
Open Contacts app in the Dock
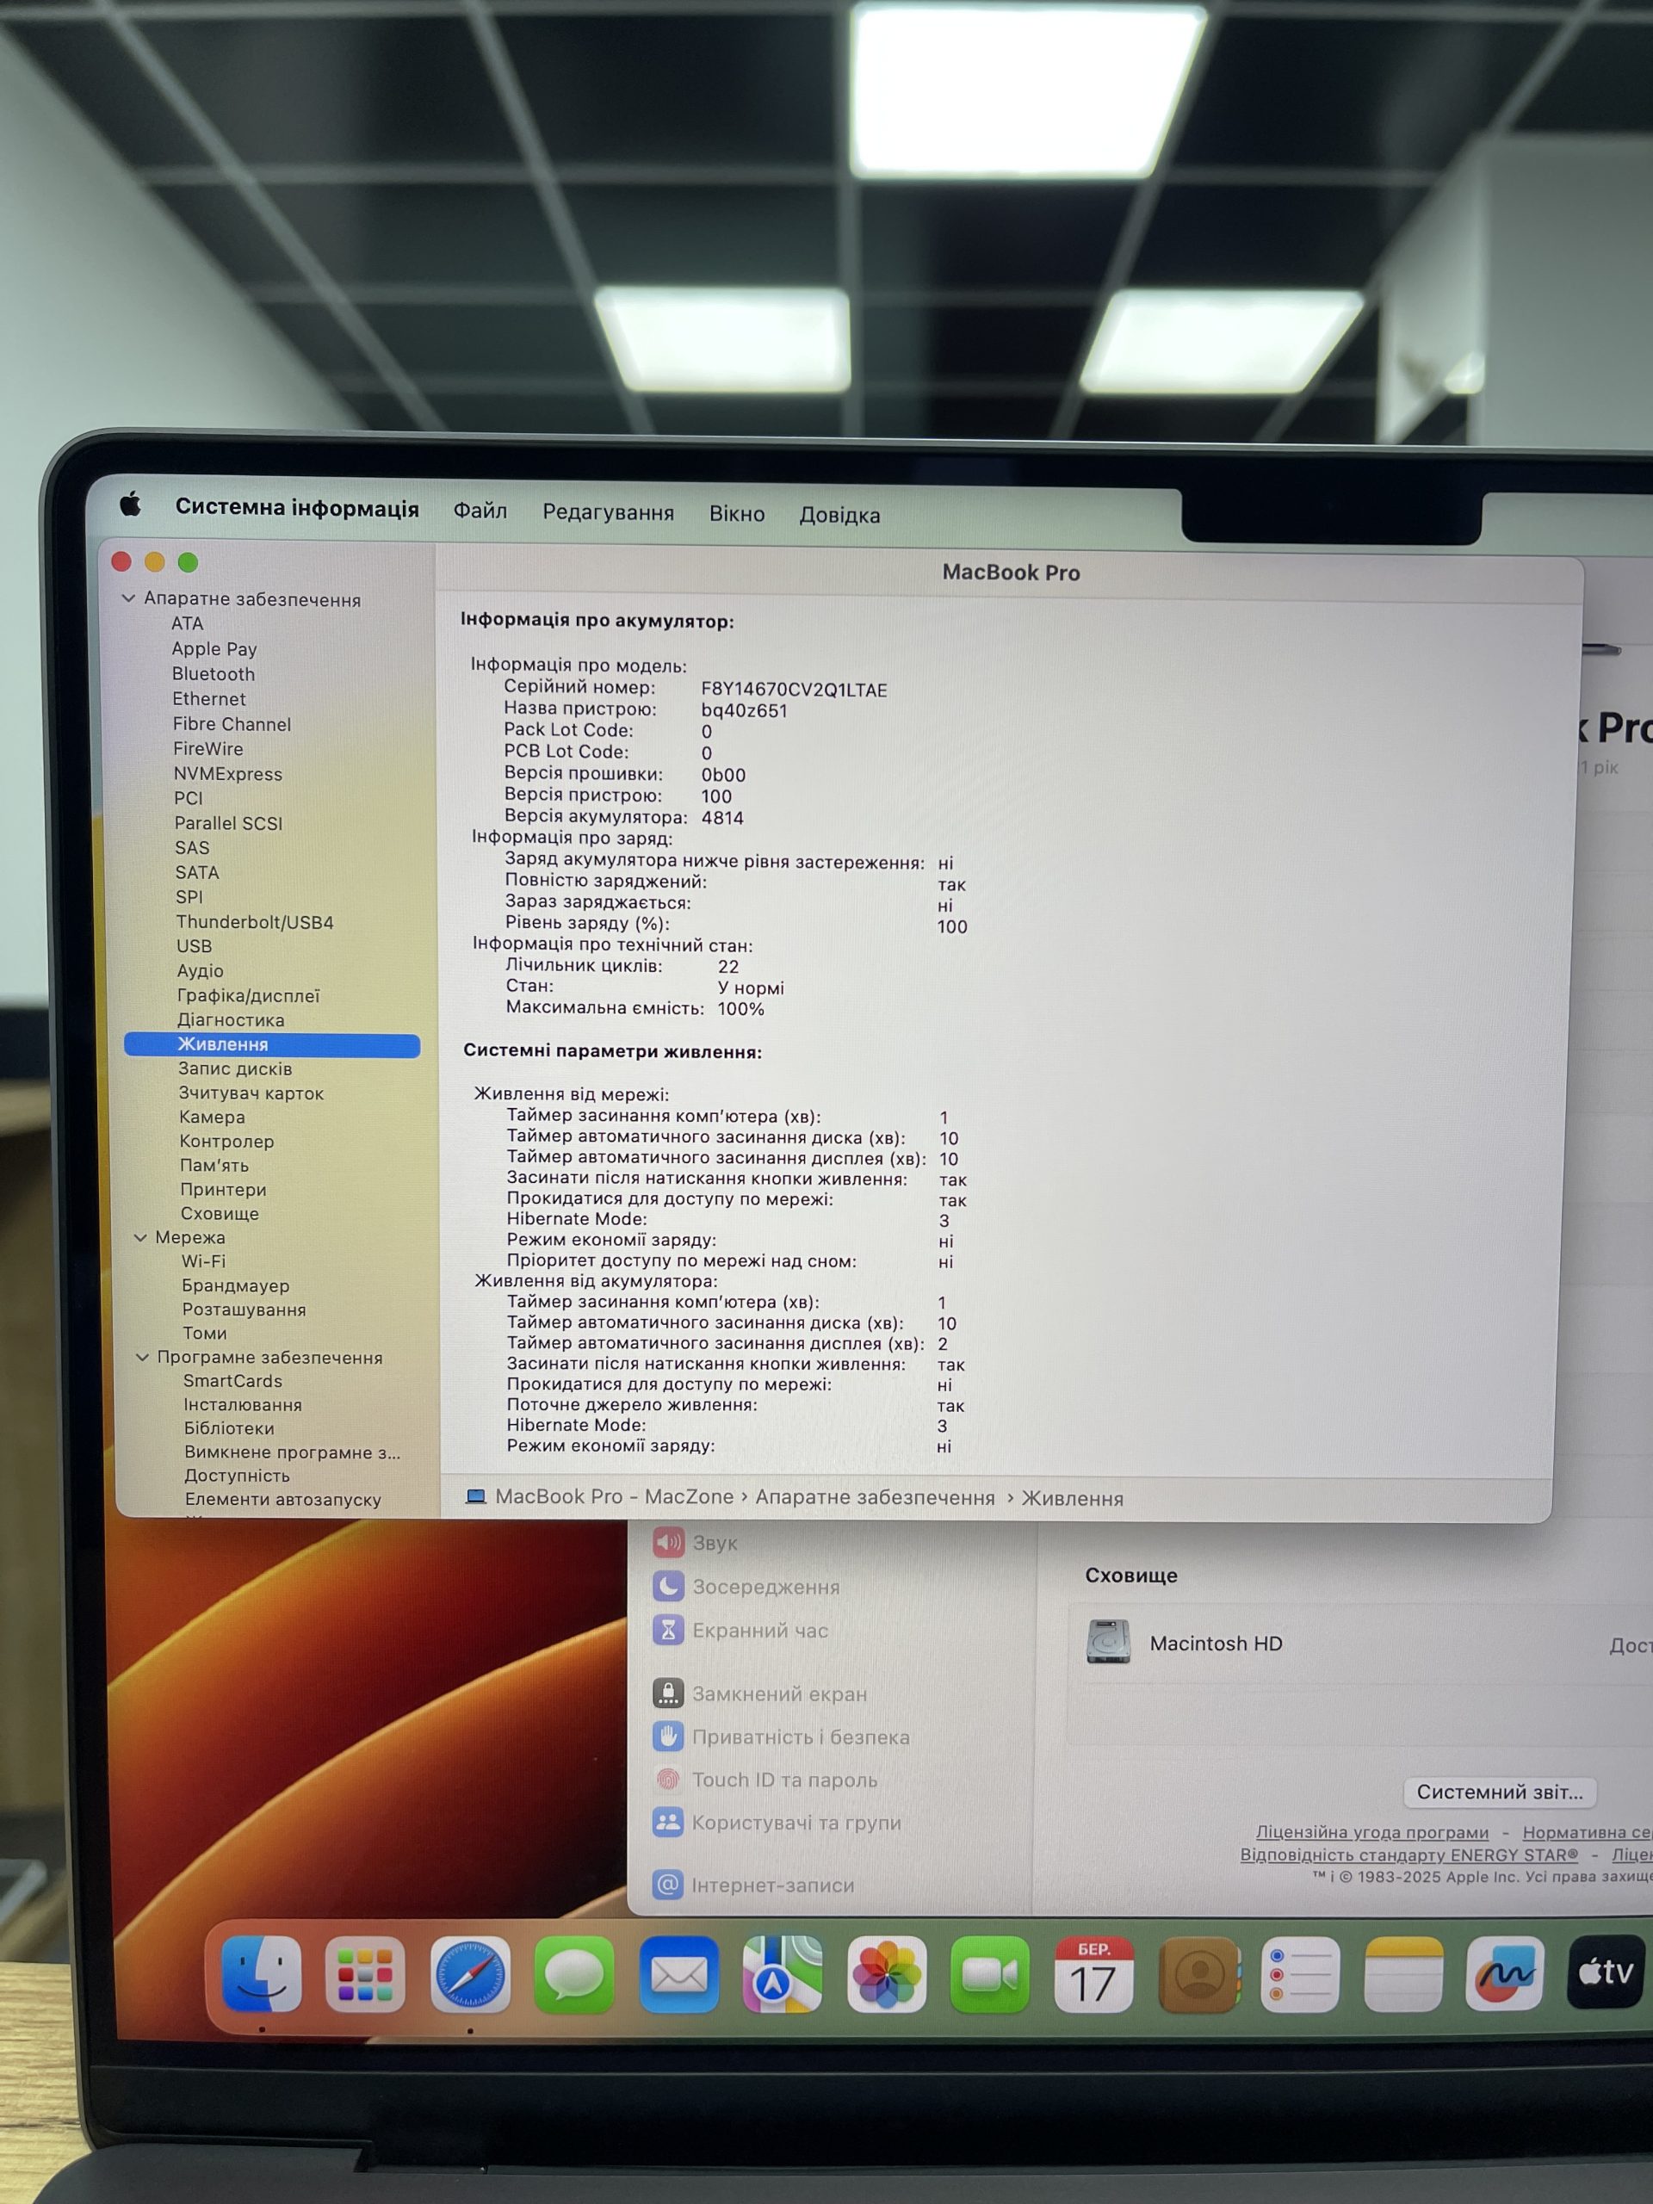point(1198,1974)
